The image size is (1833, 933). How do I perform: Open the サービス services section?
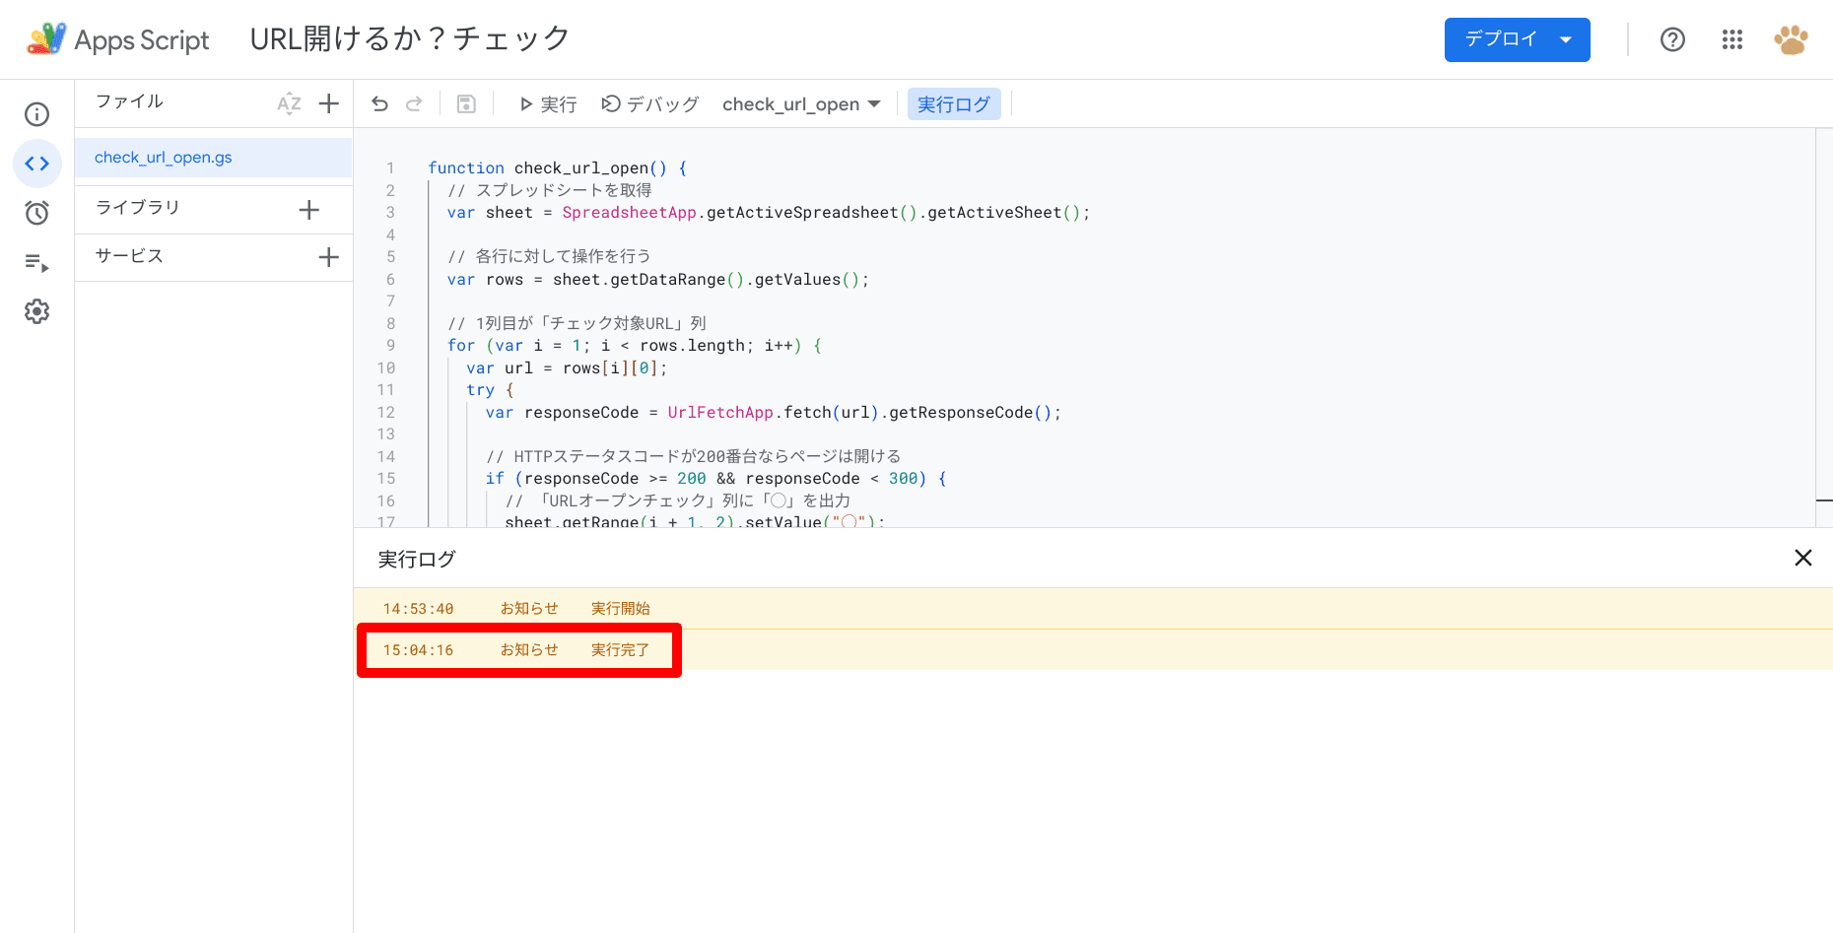pyautogui.click(x=127, y=256)
